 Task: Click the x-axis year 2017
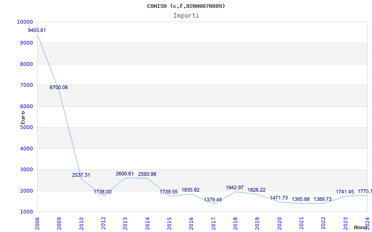pos(213,224)
